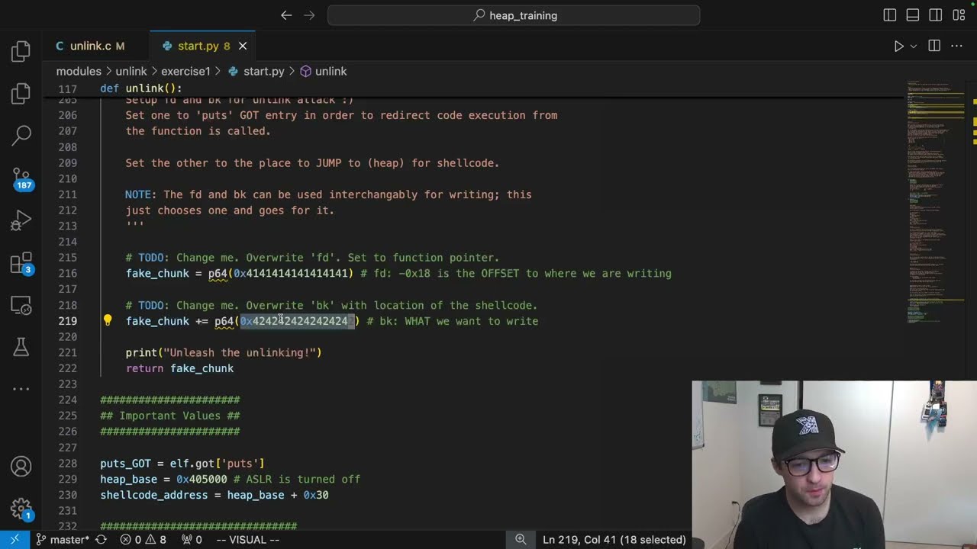Open the remote window indicator in the status bar
Screen dimensions: 977x549
[15, 540]
